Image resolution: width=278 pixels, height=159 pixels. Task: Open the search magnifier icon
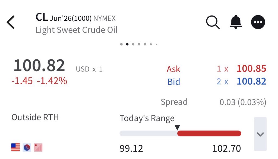click(x=213, y=22)
